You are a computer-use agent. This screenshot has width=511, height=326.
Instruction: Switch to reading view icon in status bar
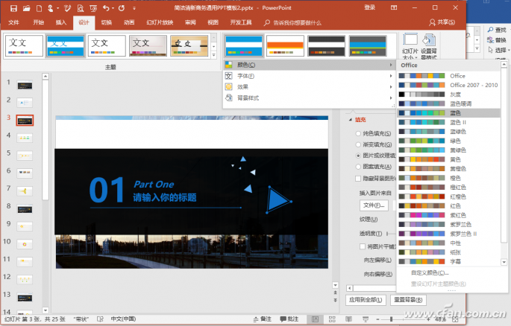pyautogui.click(x=348, y=319)
